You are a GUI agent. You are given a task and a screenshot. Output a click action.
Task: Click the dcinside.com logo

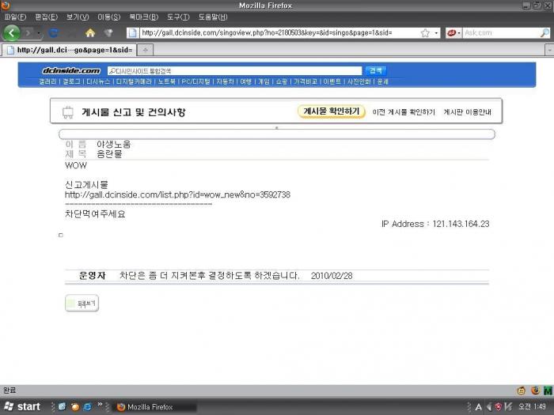coord(71,70)
